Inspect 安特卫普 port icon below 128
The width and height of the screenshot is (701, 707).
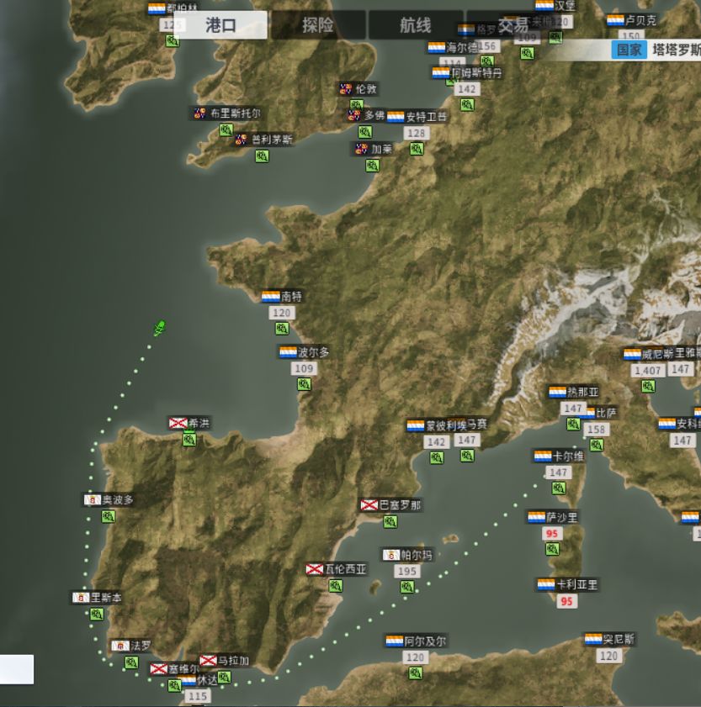[x=417, y=148]
